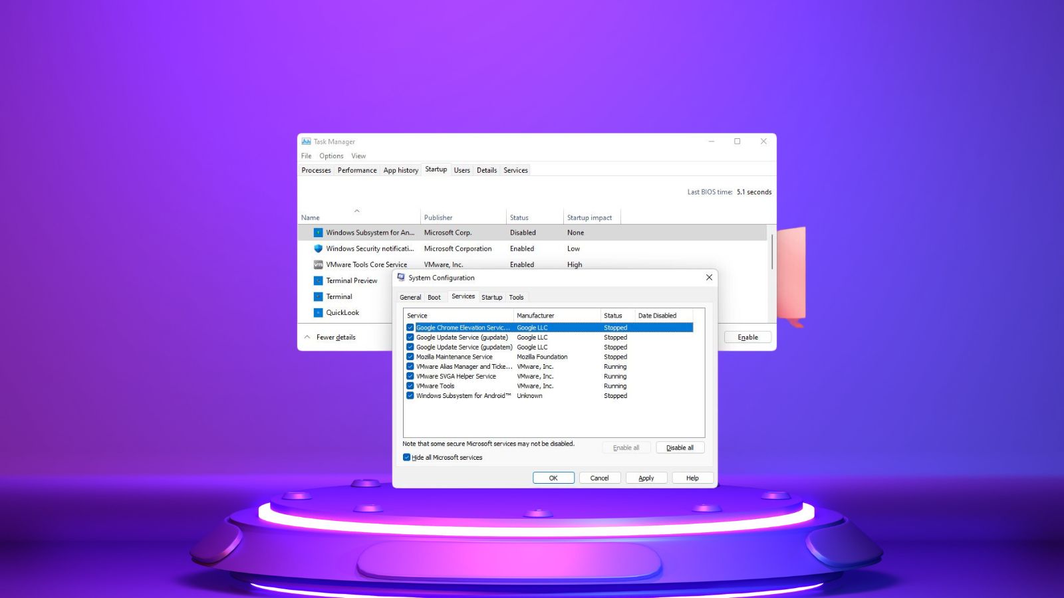The height and width of the screenshot is (598, 1064).
Task: Uncheck the Google Chrome Elevation Service checkbox
Action: pyautogui.click(x=410, y=328)
